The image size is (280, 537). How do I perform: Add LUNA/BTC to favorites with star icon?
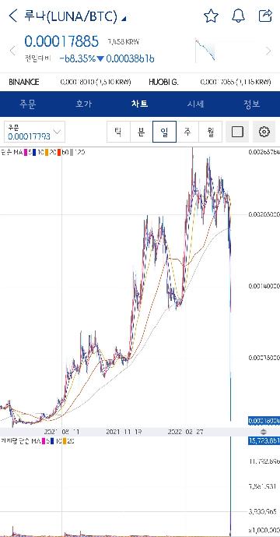click(211, 16)
